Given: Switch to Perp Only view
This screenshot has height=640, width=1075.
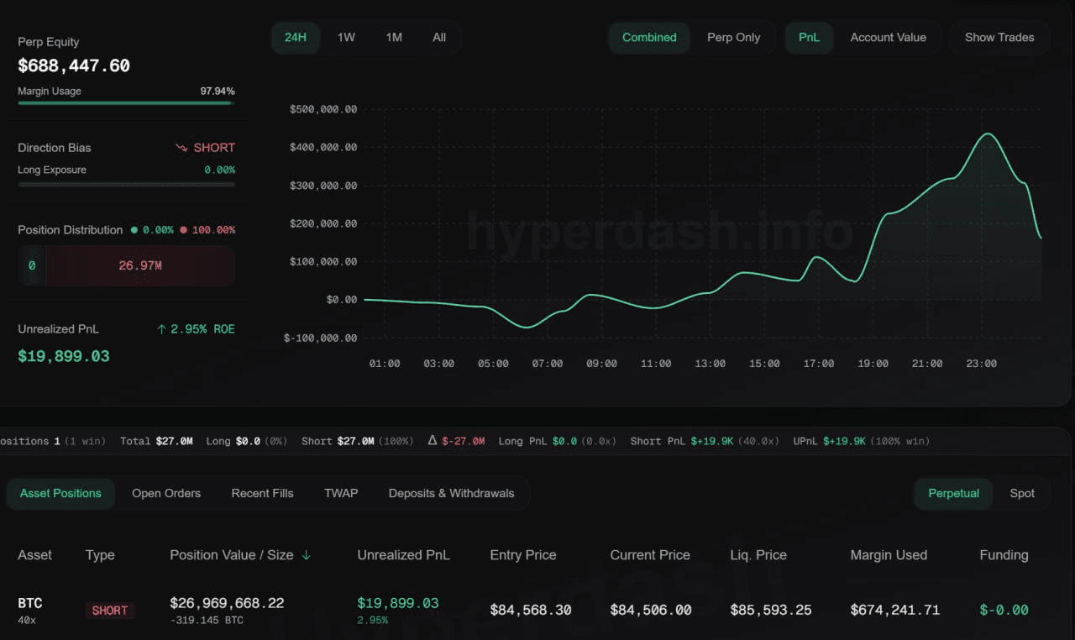Looking at the screenshot, I should [x=734, y=38].
